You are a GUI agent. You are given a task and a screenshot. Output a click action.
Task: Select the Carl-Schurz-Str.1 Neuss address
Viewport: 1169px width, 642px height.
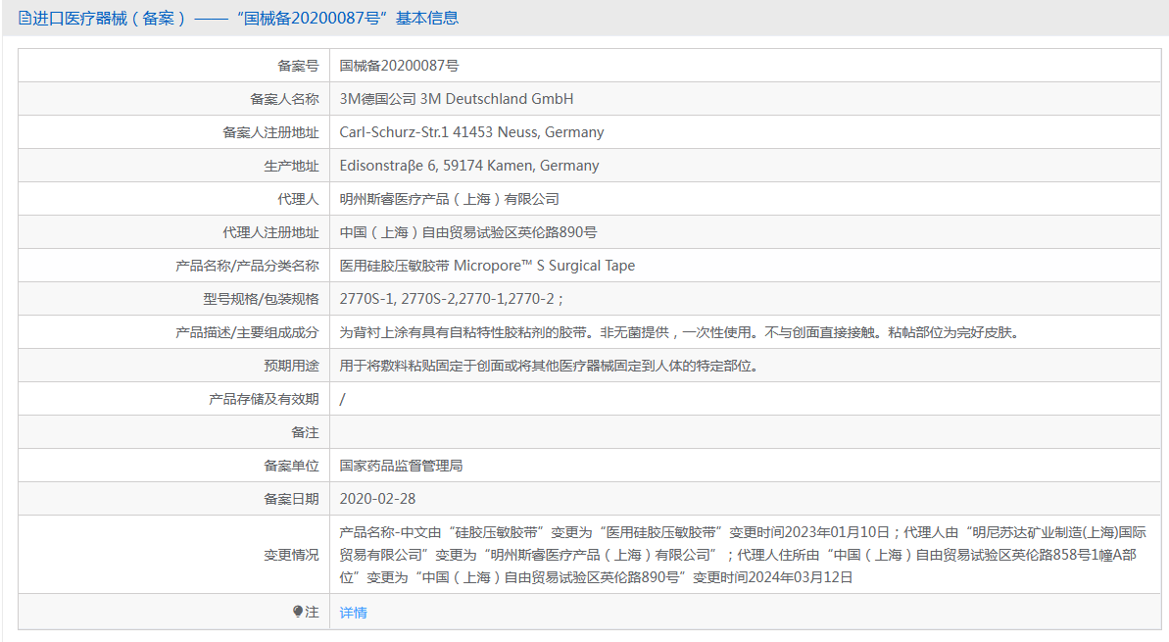tap(471, 132)
